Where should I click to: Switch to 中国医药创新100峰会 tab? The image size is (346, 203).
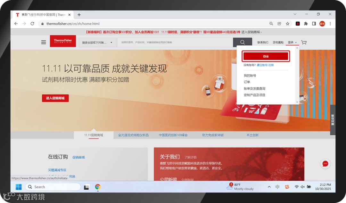(x=173, y=135)
